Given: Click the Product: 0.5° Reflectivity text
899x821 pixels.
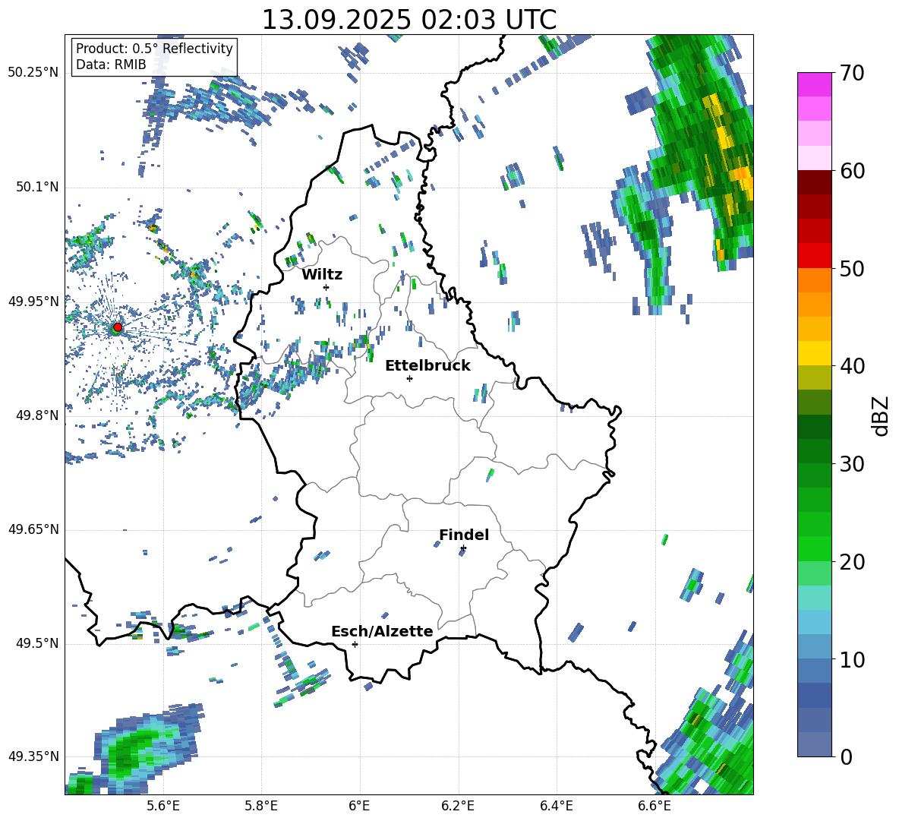Looking at the screenshot, I should tap(154, 49).
